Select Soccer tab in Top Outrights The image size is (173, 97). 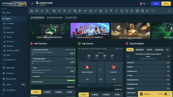pos(130,50)
